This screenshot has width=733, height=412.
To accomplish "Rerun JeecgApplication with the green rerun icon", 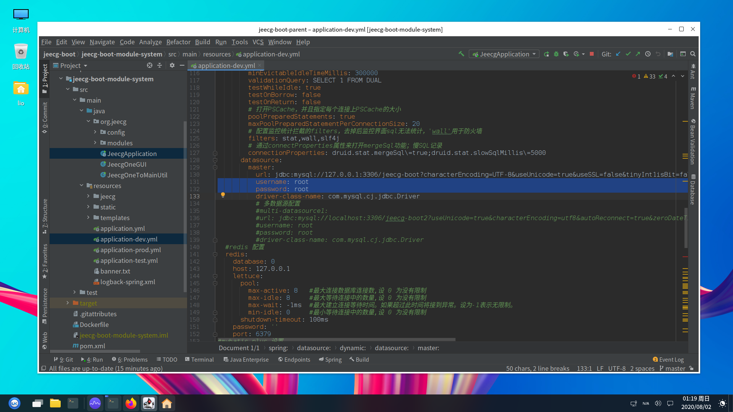I will coord(546,54).
